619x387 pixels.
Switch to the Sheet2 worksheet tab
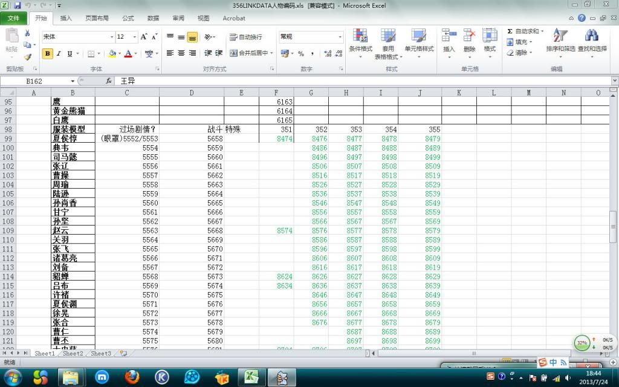73,353
